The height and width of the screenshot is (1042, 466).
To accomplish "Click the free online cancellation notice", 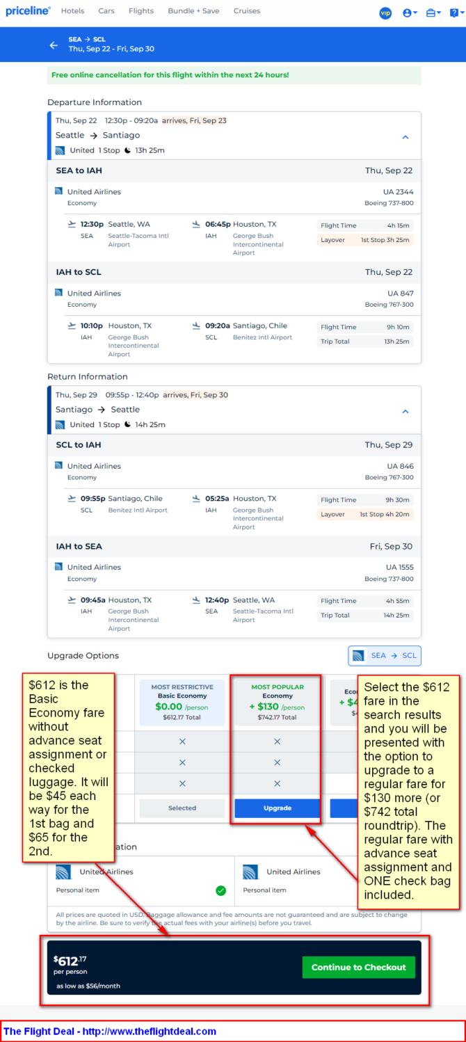I will click(x=234, y=75).
